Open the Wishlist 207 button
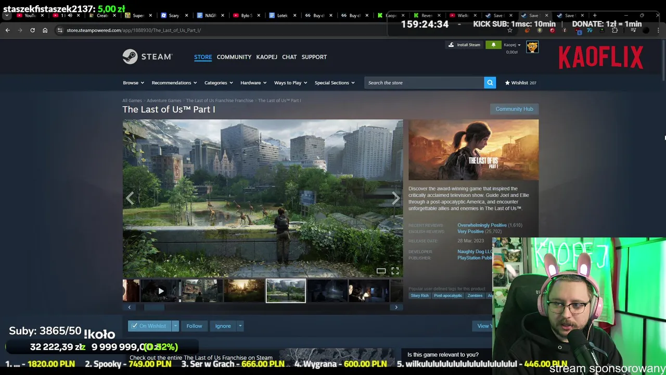 point(520,83)
